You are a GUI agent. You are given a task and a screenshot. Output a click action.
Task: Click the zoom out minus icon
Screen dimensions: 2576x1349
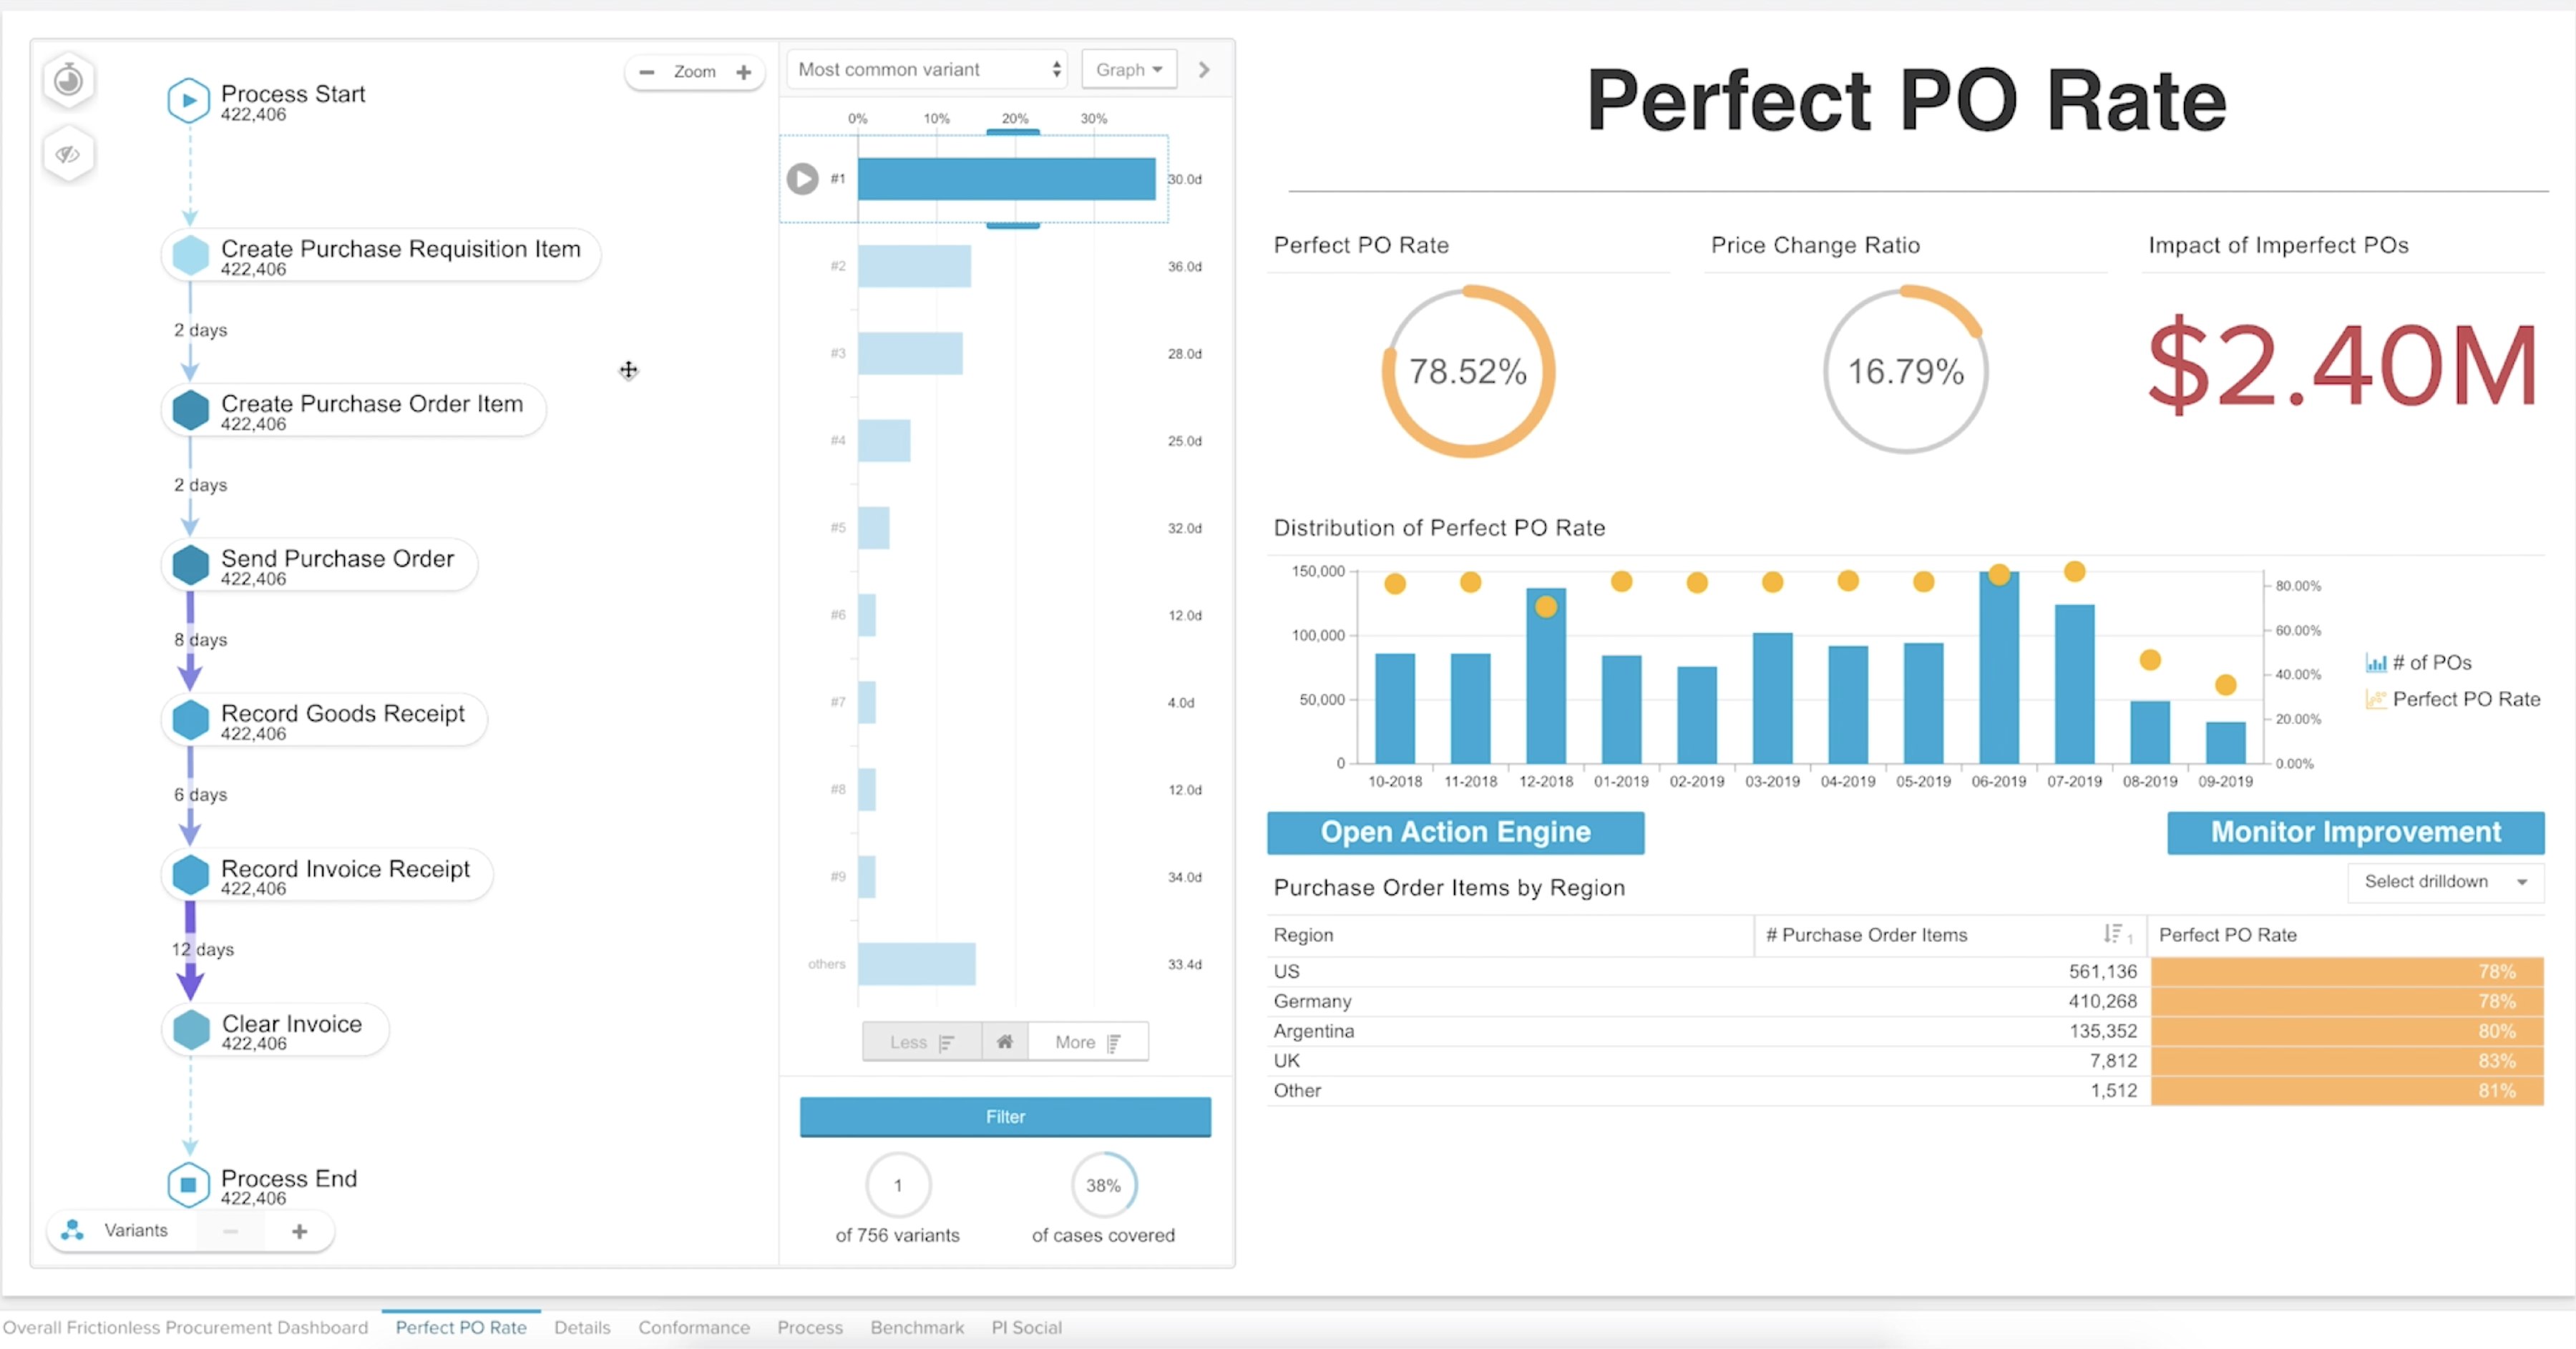coord(647,72)
